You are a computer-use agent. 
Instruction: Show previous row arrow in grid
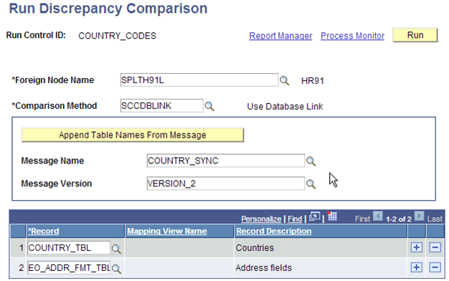click(378, 216)
